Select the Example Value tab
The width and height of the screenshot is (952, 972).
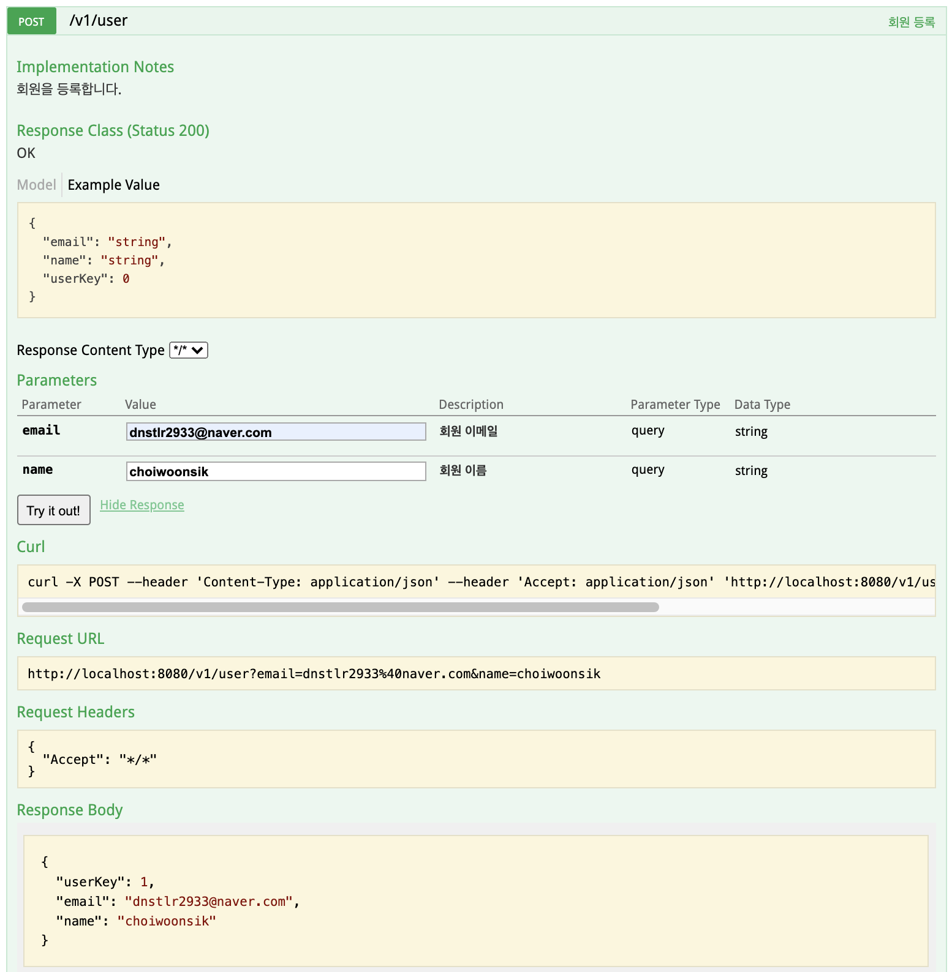[x=113, y=185]
